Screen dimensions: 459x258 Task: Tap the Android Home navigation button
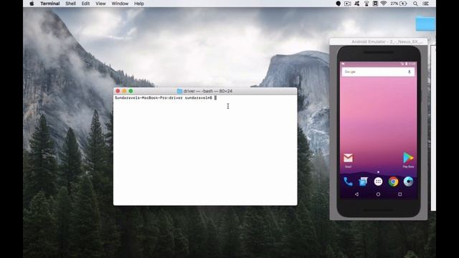378,194
